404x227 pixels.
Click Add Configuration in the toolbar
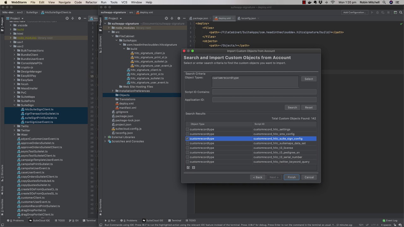355,12
